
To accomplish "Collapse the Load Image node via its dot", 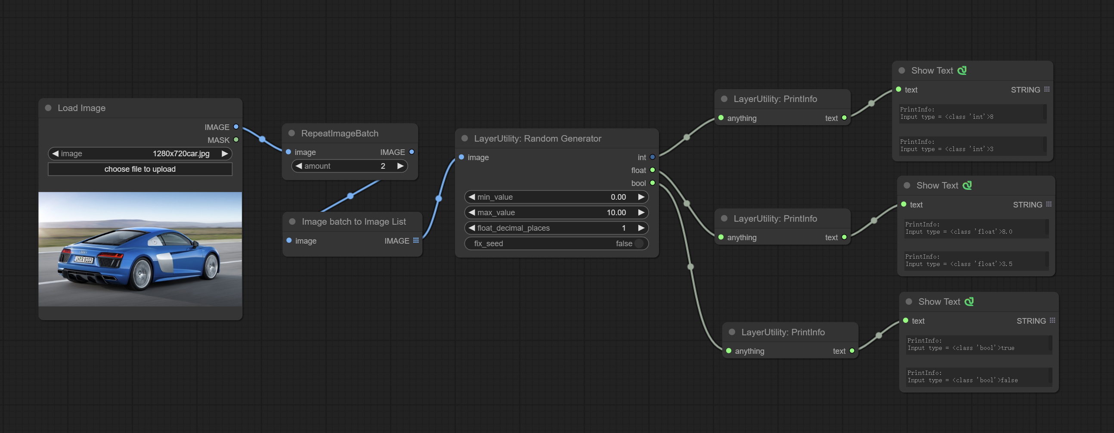I will click(x=49, y=108).
